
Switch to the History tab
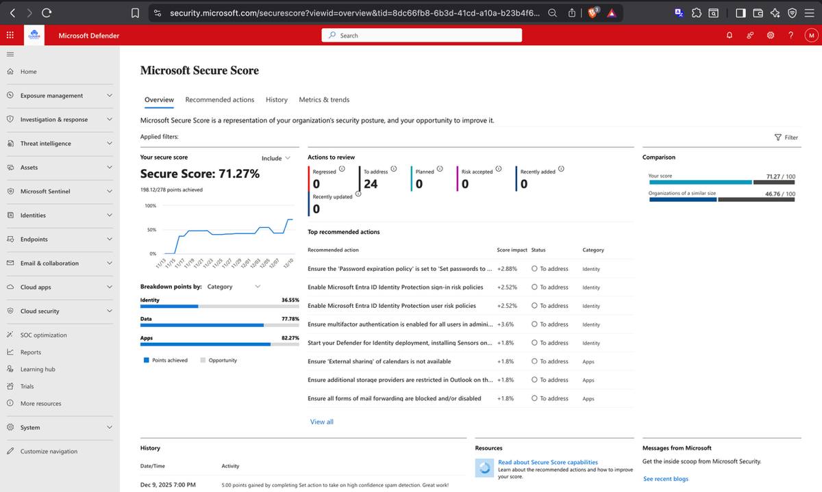pos(277,100)
